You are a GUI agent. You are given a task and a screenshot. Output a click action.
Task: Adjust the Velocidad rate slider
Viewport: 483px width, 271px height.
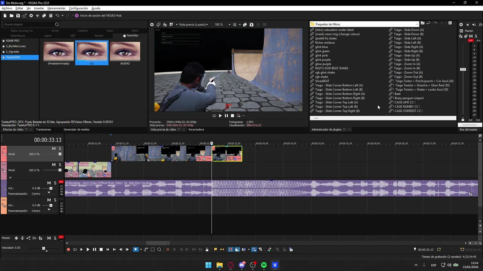pos(44,248)
